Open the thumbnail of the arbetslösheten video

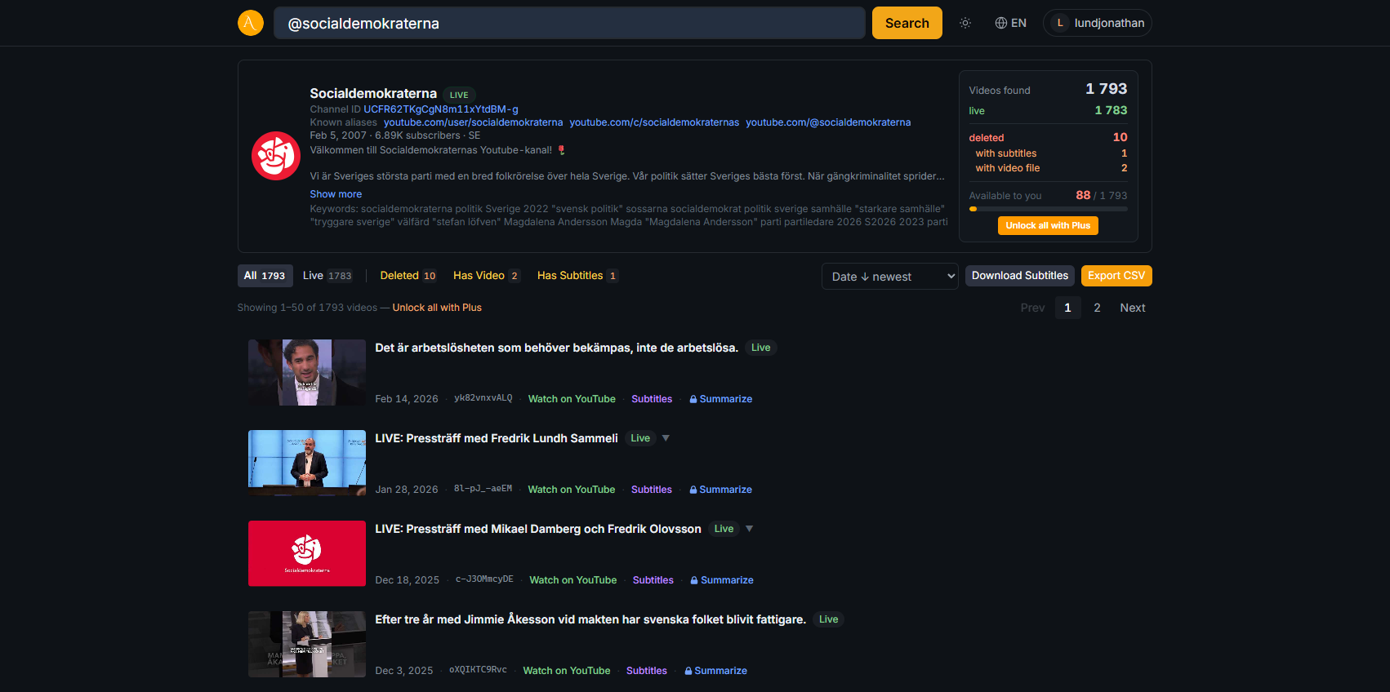(x=307, y=372)
